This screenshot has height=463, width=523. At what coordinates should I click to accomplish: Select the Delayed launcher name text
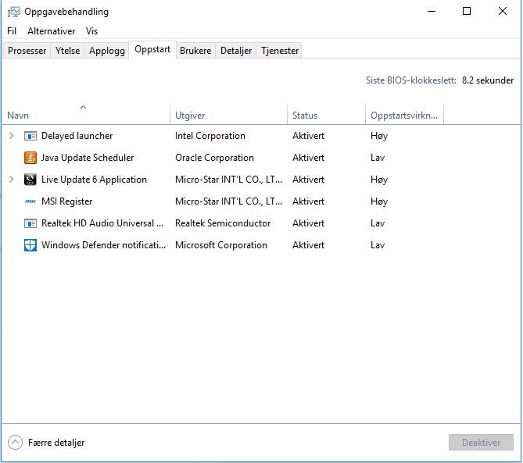tap(77, 136)
